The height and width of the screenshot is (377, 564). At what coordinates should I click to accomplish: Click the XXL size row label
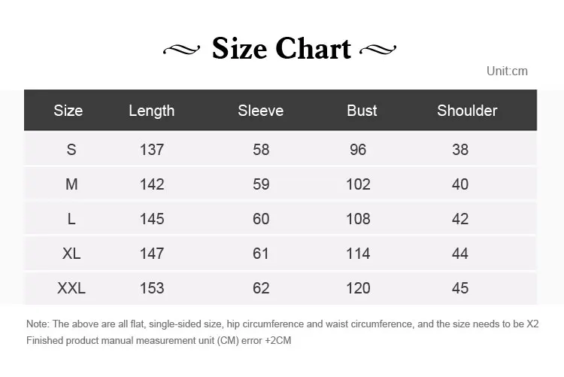pos(71,288)
